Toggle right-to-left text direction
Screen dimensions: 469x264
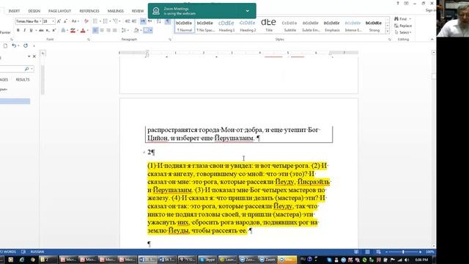149,21
